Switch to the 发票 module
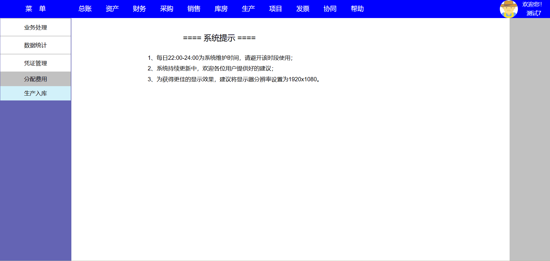Image resolution: width=550 pixels, height=261 pixels. coord(303,9)
